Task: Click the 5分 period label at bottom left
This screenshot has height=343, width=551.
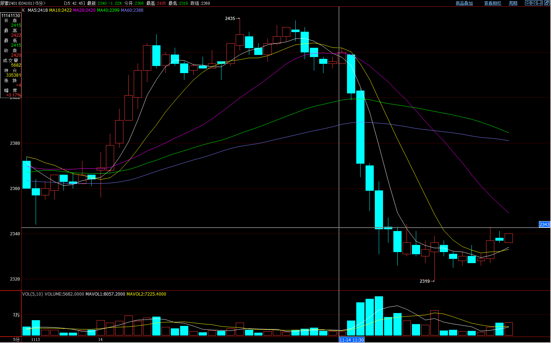Action: (16, 339)
